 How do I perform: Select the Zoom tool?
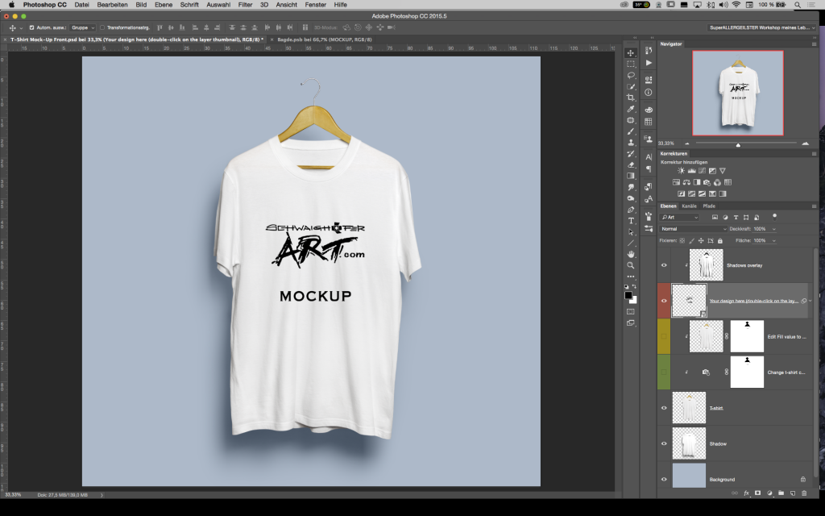pyautogui.click(x=631, y=265)
